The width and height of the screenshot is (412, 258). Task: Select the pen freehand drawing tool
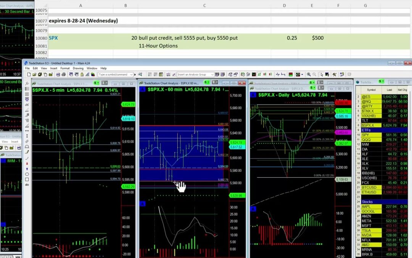[x=27, y=152]
